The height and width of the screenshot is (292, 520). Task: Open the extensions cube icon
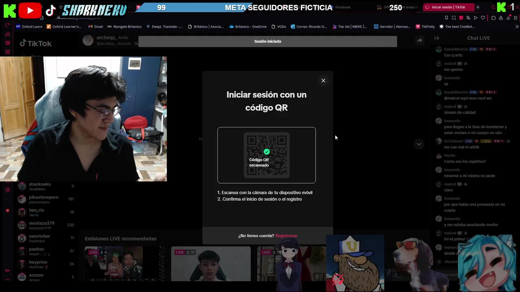(x=494, y=18)
